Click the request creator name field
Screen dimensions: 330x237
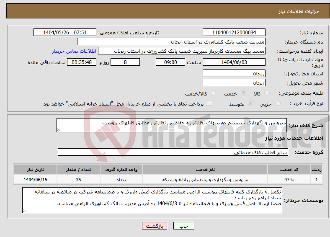click(x=182, y=51)
